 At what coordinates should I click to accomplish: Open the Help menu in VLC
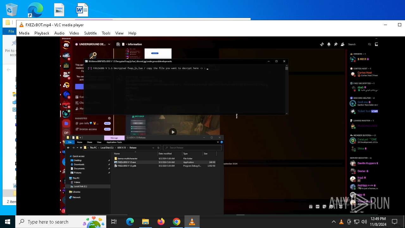132,33
